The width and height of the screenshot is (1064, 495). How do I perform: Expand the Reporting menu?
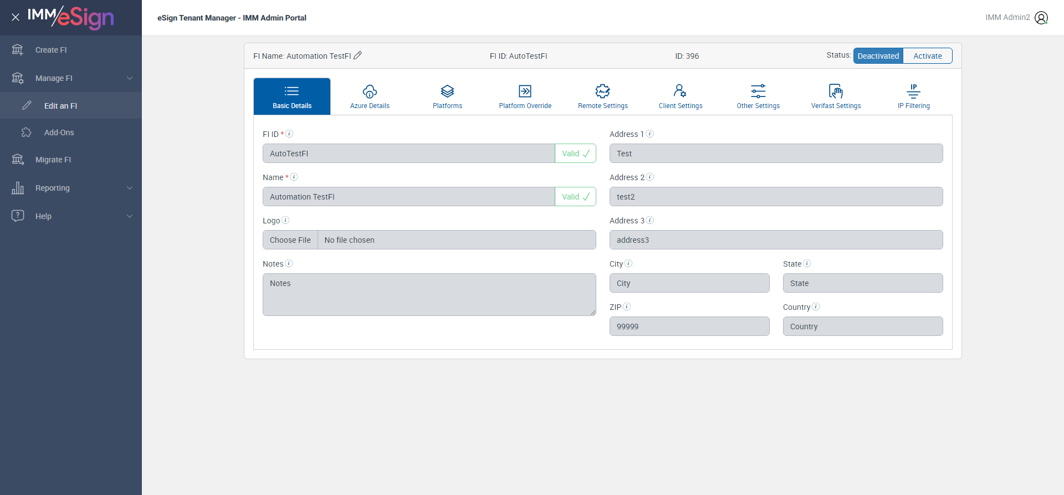pyautogui.click(x=71, y=188)
